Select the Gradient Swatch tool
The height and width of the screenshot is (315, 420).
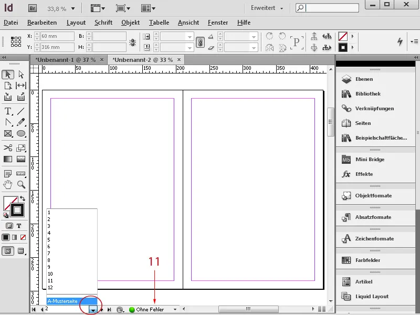point(8,159)
